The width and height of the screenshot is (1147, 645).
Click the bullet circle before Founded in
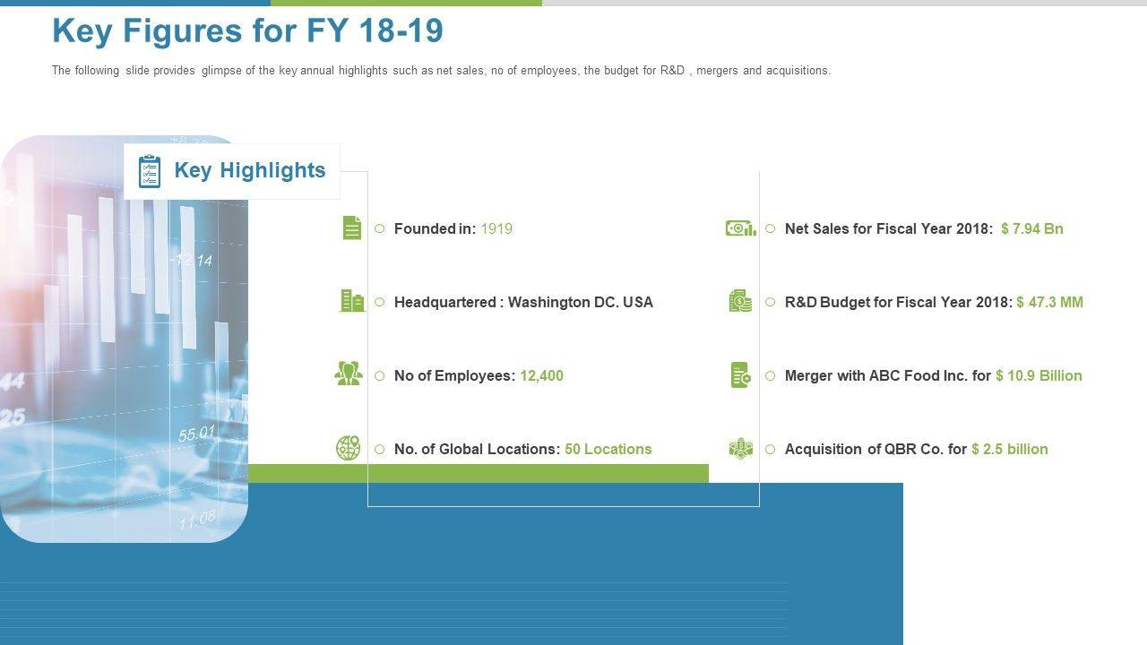[x=380, y=228]
